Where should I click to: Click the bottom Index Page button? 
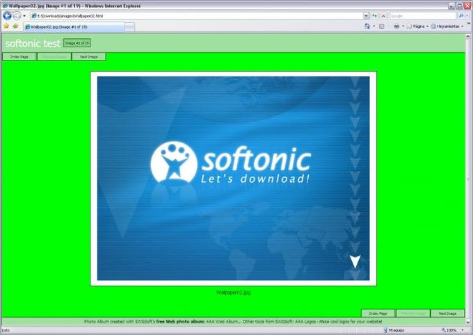click(x=378, y=313)
